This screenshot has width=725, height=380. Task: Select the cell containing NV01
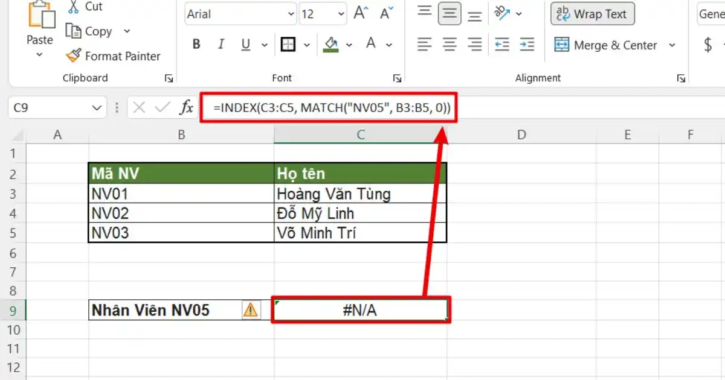(x=181, y=194)
